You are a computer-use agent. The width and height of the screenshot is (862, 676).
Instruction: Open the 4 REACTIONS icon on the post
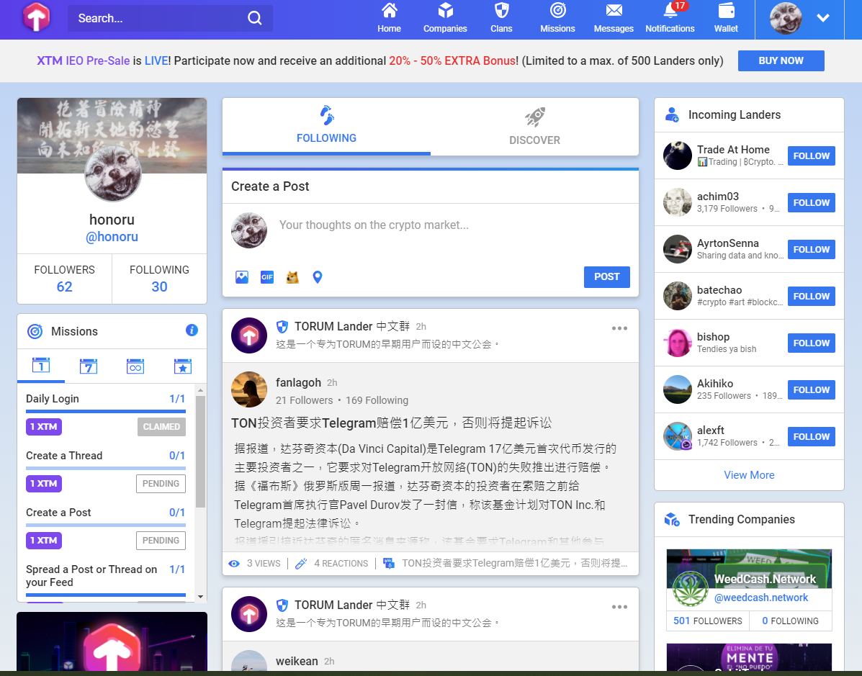click(301, 563)
